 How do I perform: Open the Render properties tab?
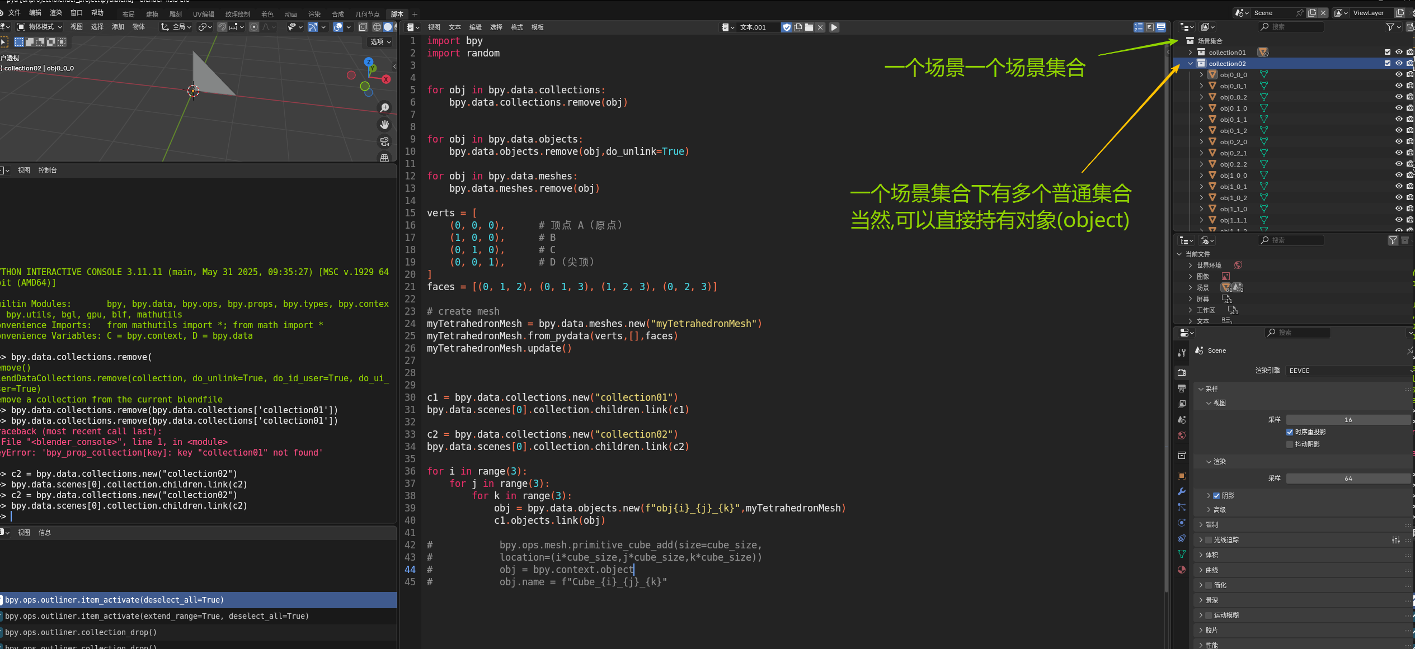tap(1182, 372)
